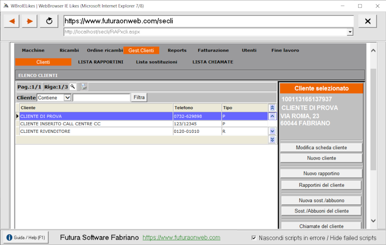Screen dimensions: 386x245
Task: Click the page scrollbar down arrow
Action: click(x=373, y=221)
